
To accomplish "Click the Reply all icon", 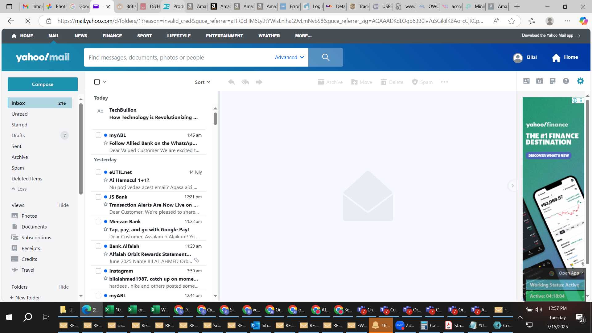I will coord(245,82).
